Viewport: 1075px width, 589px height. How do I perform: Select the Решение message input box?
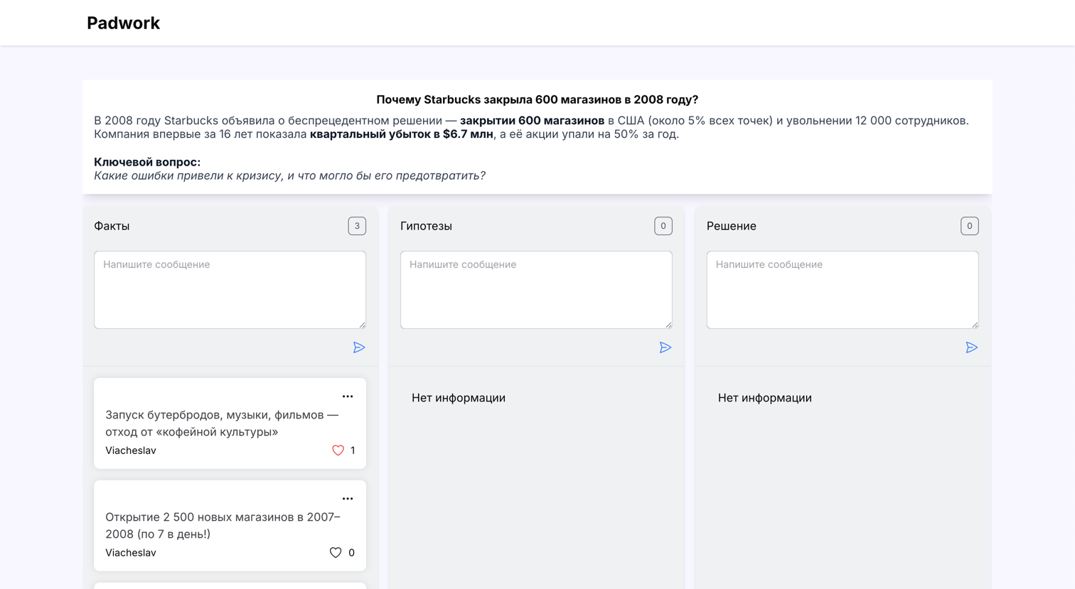[842, 289]
